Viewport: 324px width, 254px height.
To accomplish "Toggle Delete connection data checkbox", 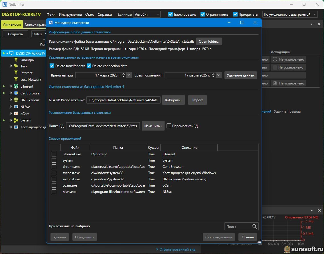I will [x=89, y=66].
